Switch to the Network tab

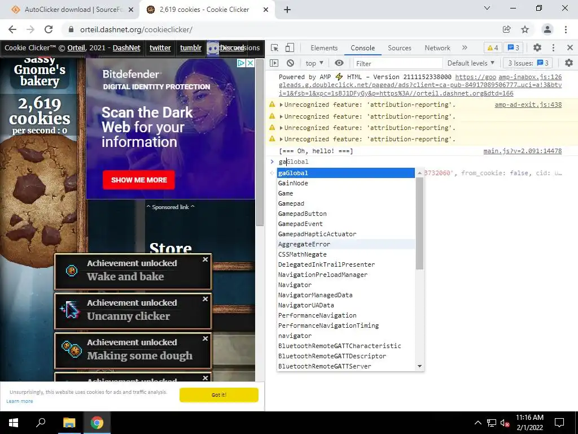(437, 48)
